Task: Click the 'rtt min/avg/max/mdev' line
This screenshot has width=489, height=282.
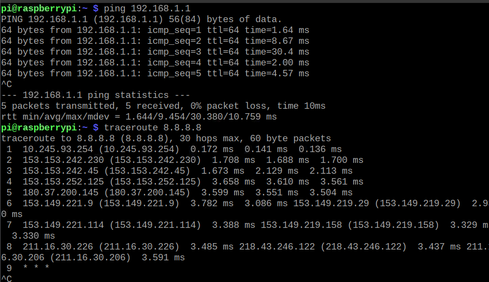Action: (139, 117)
